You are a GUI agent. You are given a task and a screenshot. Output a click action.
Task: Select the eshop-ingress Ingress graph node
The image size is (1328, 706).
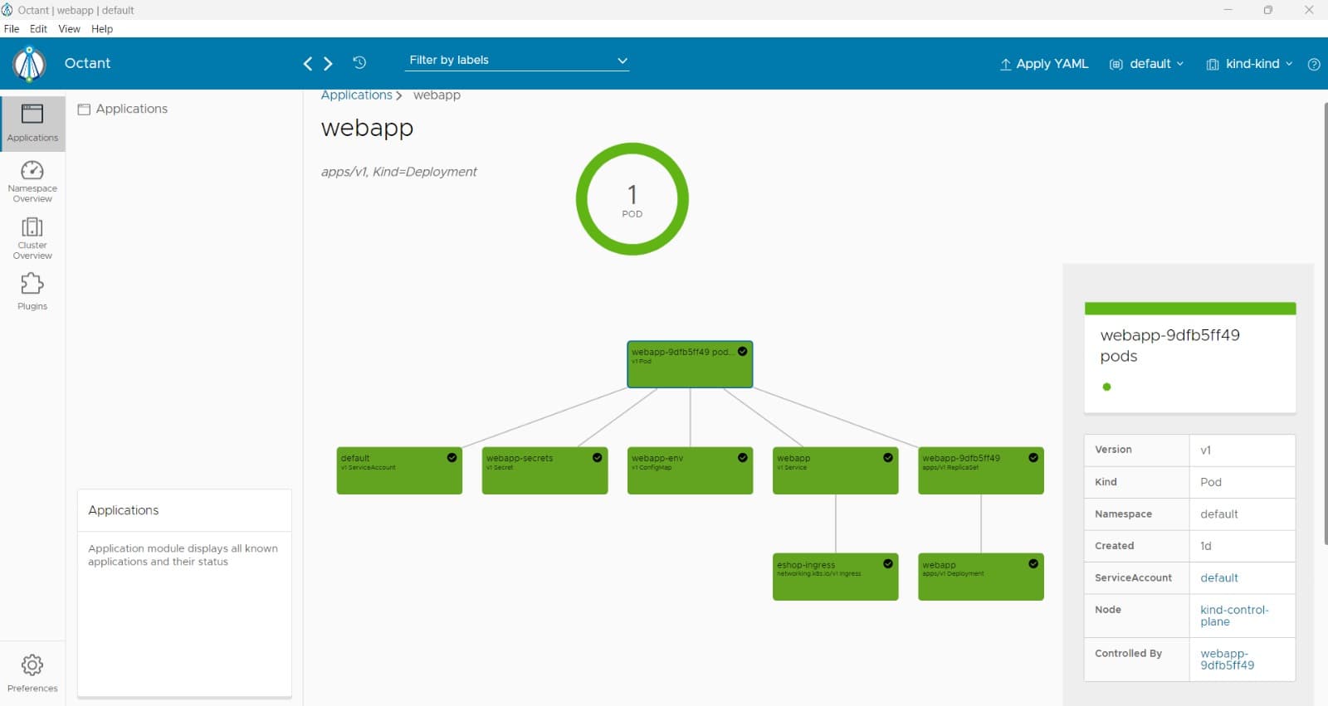click(835, 577)
